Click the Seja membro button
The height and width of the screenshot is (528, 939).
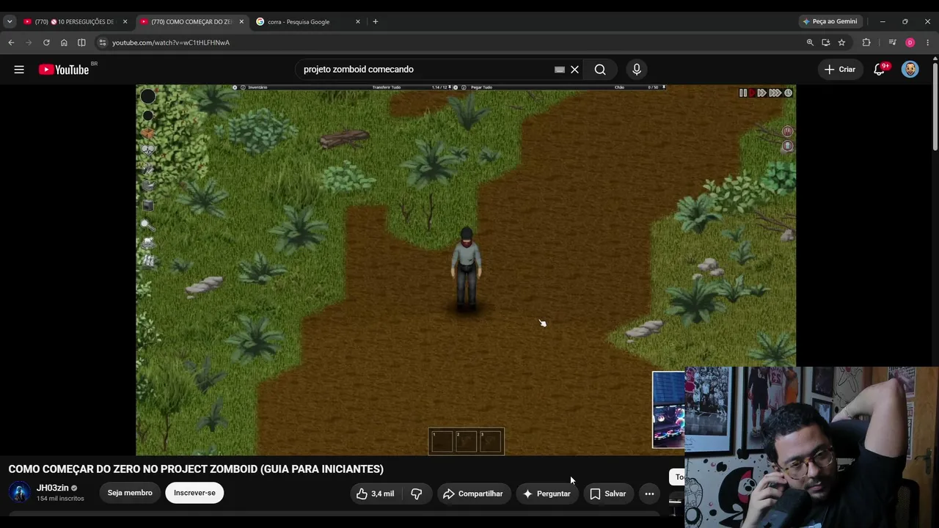coord(130,493)
